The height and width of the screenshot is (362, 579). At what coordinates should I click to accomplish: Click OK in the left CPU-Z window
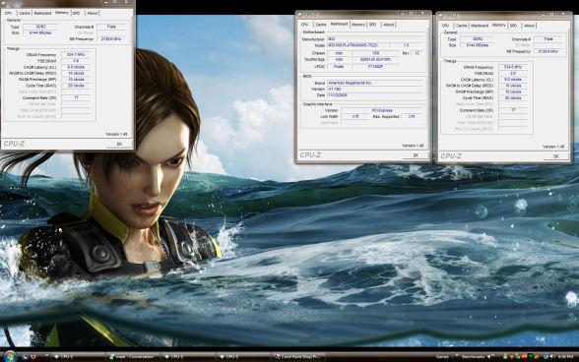[x=119, y=144]
